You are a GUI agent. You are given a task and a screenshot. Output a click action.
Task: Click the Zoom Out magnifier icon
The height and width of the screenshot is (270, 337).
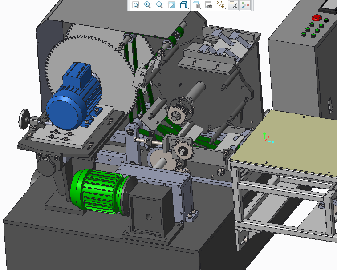(x=160, y=5)
